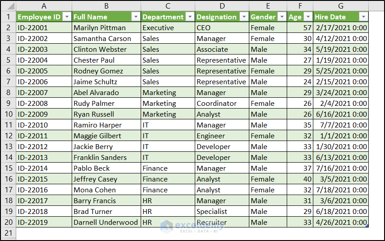Click the table resize handle at bottom-right

click(367, 226)
